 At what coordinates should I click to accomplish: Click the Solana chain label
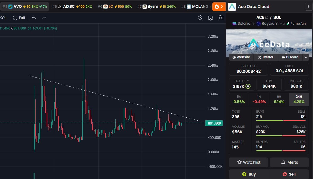pyautogui.click(x=241, y=23)
